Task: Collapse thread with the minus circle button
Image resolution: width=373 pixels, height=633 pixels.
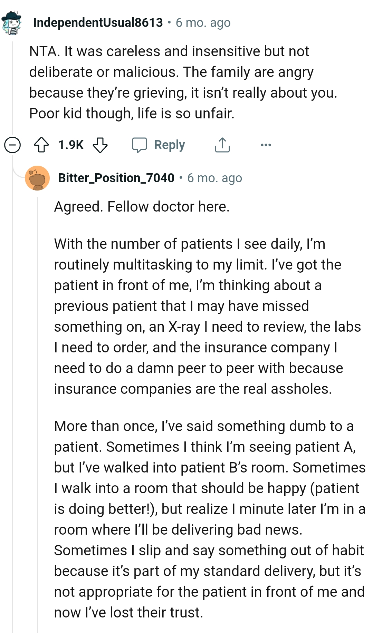Action: [12, 145]
